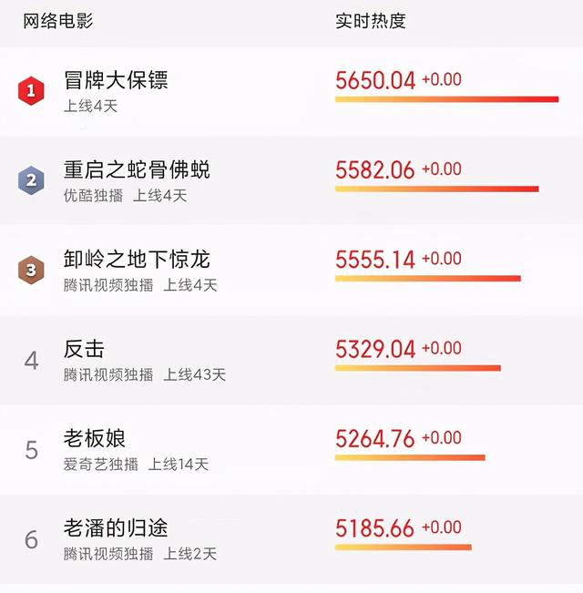Open the movie 重启之蛇骨佛蜕
The height and width of the screenshot is (593, 583).
click(137, 169)
